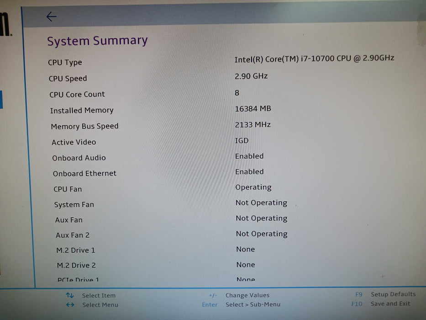Click Setup Defaults

(x=393, y=294)
